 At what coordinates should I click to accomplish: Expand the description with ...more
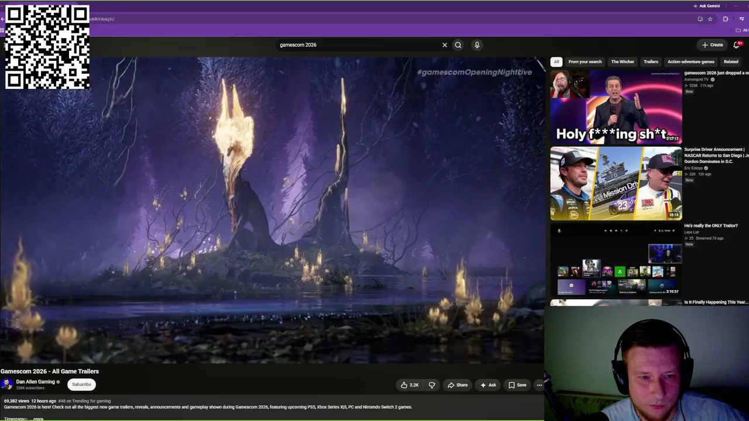pos(37,419)
